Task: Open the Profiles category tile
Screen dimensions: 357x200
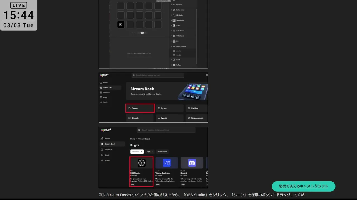Action: (197, 108)
